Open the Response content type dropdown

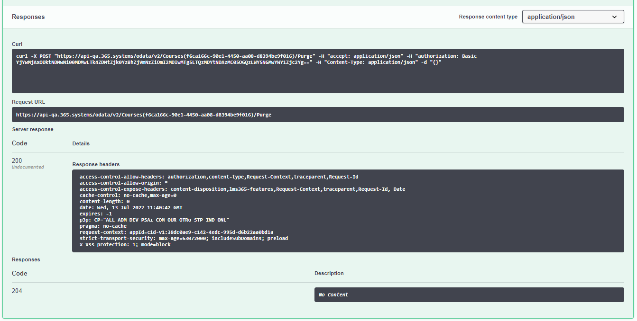click(572, 17)
